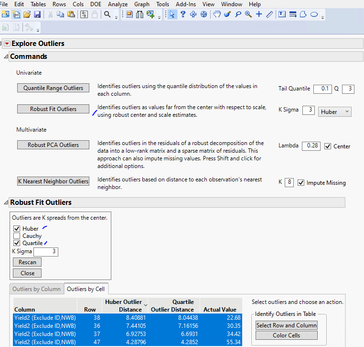Open the Graph menu

141,4
